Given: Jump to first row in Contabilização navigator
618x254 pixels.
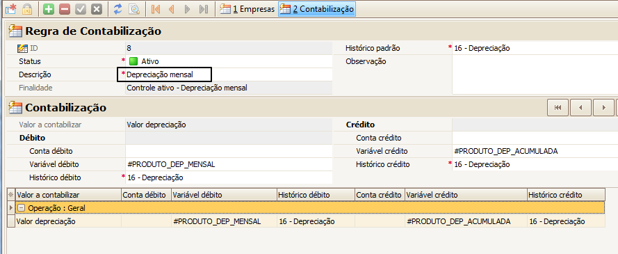Looking at the screenshot, I should 558,107.
